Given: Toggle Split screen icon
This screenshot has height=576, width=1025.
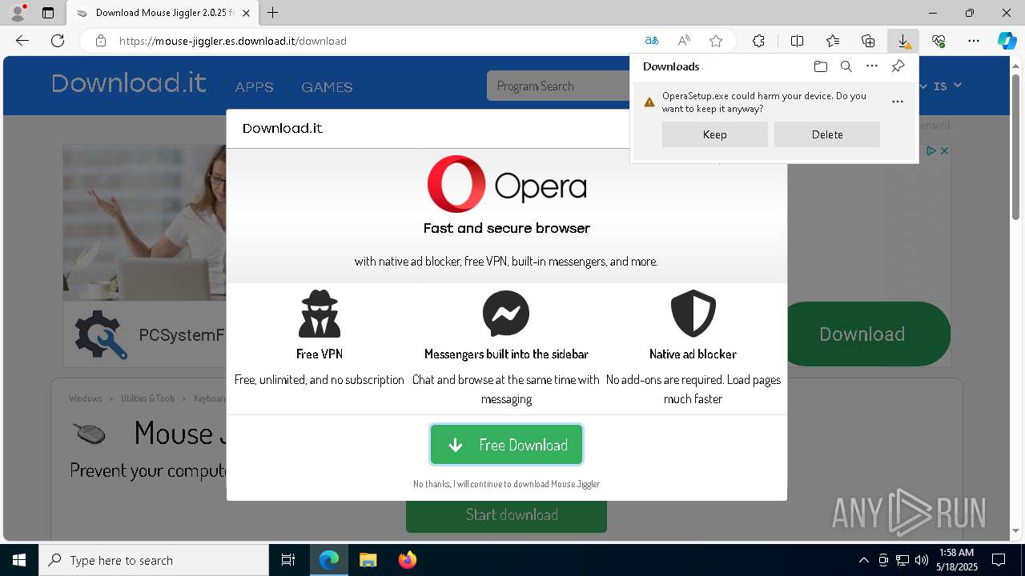Looking at the screenshot, I should (797, 41).
